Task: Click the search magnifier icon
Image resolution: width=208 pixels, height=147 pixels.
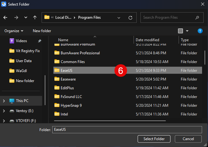Action: [197, 17]
